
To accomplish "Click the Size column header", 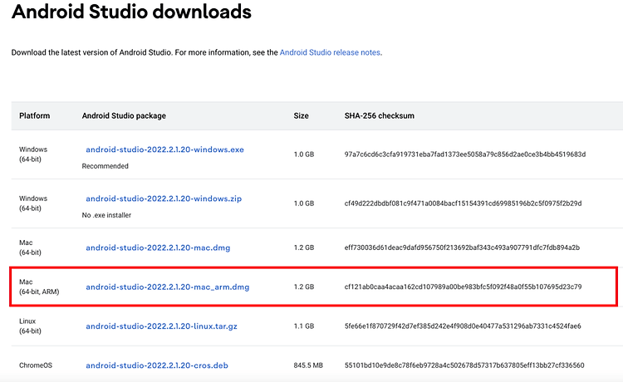I will coord(302,115).
